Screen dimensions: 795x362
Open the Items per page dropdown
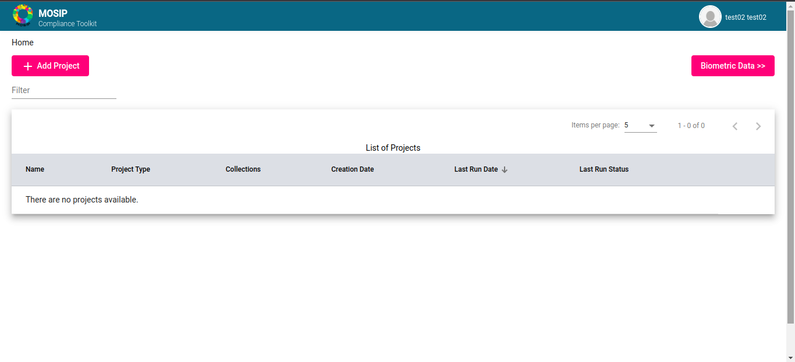pos(641,125)
